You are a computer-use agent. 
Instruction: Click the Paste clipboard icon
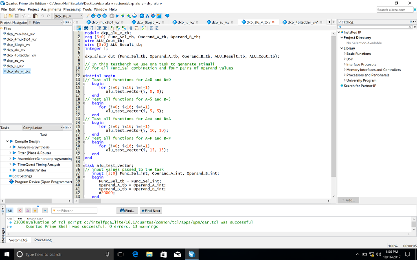pos(35,16)
